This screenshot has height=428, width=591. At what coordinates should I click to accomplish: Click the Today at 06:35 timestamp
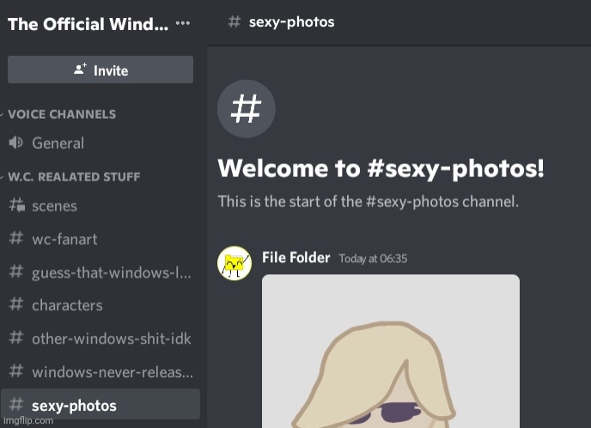pyautogui.click(x=373, y=259)
